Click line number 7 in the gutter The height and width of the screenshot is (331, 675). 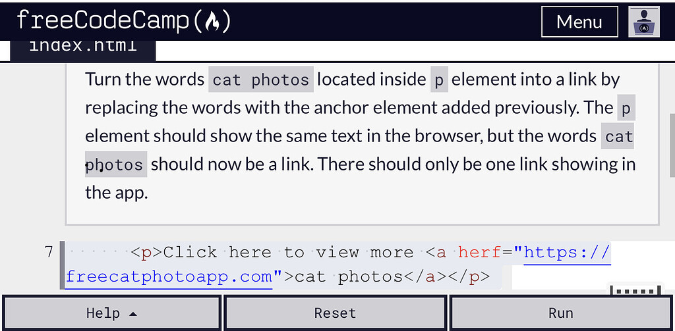(48, 252)
